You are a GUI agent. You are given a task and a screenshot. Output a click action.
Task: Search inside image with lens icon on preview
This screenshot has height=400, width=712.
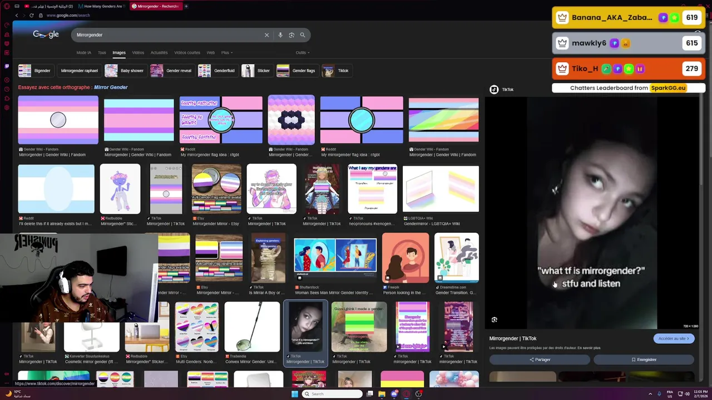[495, 319]
